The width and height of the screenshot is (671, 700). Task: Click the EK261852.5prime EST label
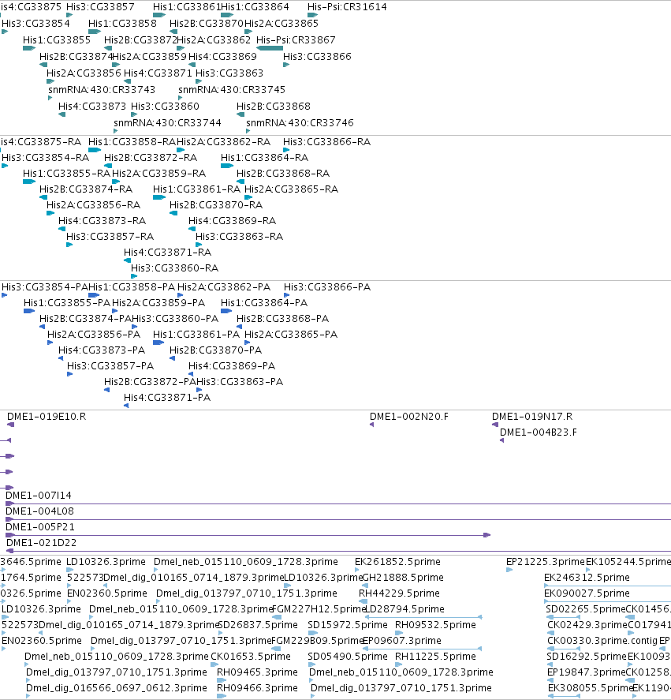point(397,561)
